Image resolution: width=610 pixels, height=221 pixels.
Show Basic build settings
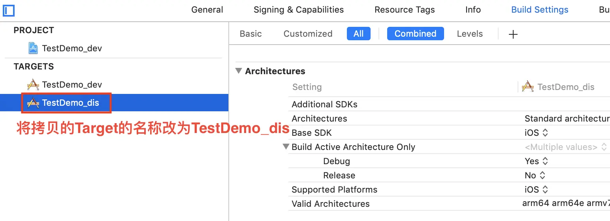(250, 34)
